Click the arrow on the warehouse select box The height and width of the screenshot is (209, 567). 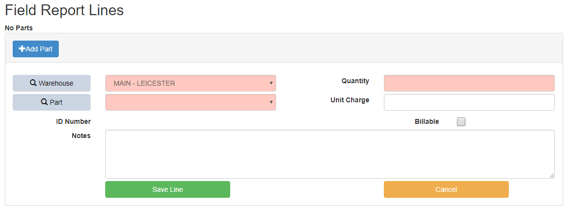coord(271,83)
